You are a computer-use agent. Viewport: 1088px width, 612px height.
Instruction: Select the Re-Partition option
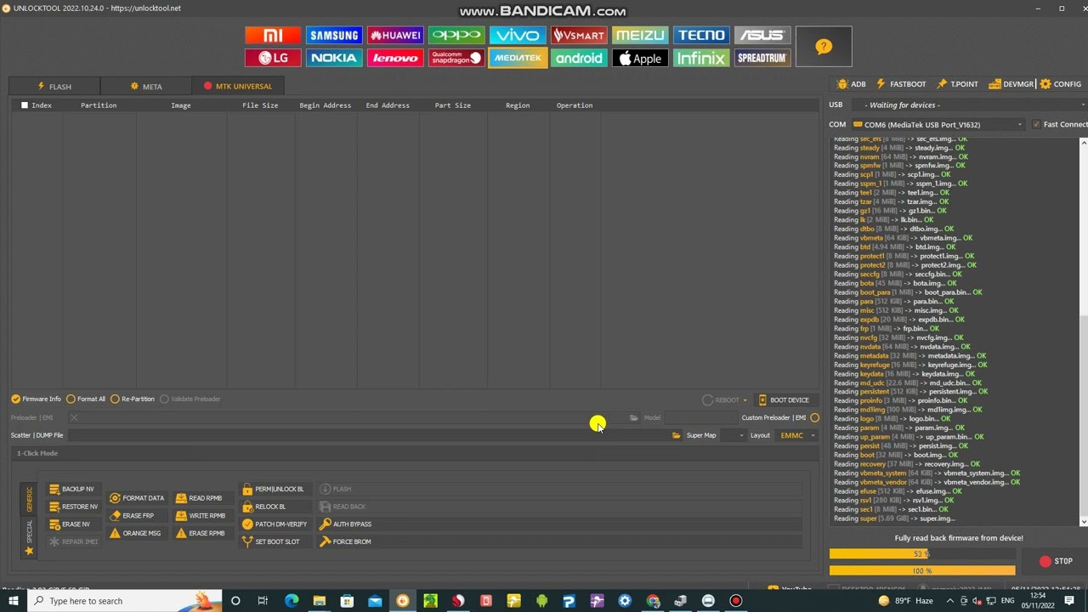[x=133, y=399]
